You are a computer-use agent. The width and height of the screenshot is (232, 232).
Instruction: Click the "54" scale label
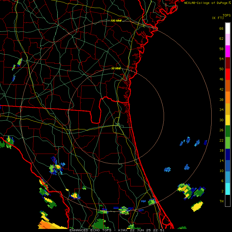[x=221, y=59]
